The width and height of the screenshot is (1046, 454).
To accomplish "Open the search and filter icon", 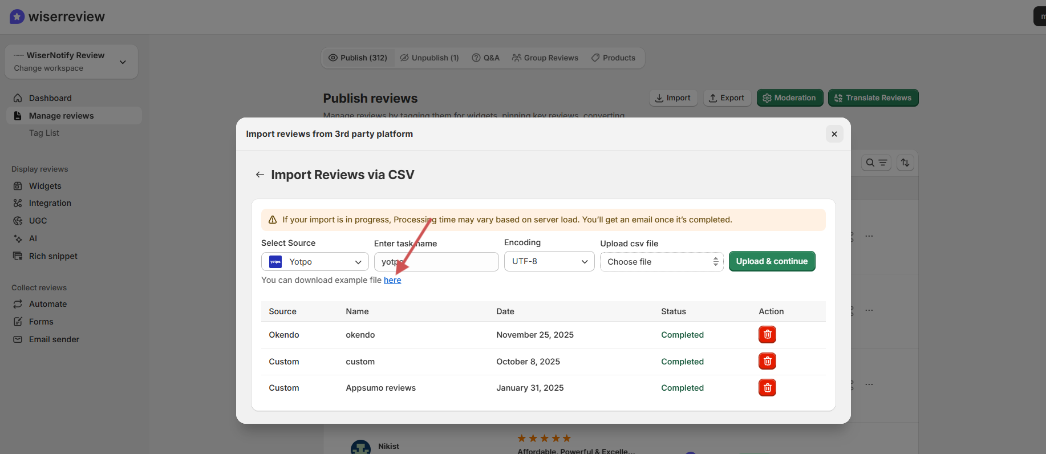I will 876,163.
